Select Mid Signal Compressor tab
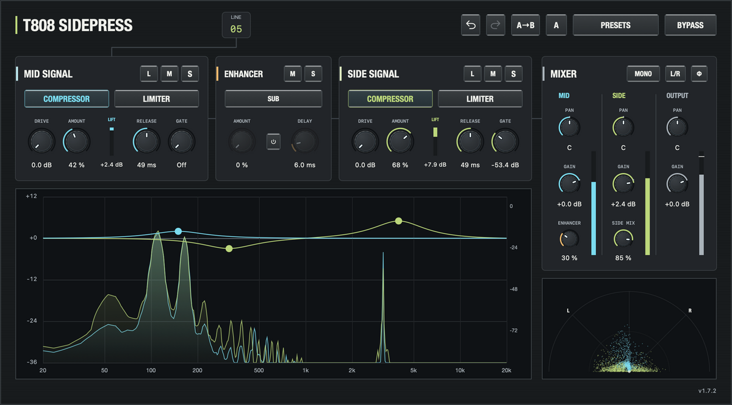The height and width of the screenshot is (405, 732). (x=66, y=99)
